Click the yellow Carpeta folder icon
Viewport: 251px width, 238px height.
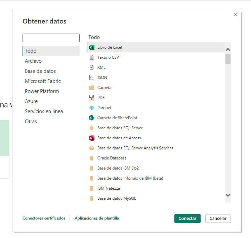(91, 88)
